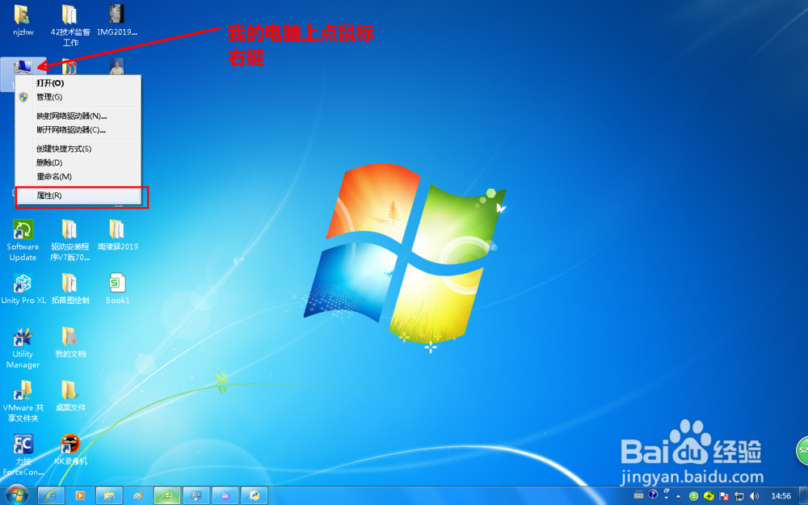Select the 驱动安装程序V7版 folder icon
808x505 pixels.
point(70,240)
